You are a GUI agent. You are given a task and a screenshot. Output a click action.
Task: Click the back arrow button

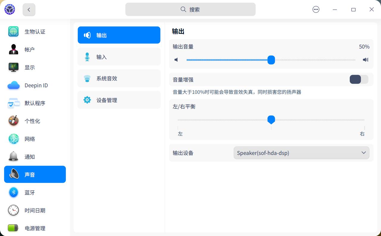pyautogui.click(x=29, y=10)
